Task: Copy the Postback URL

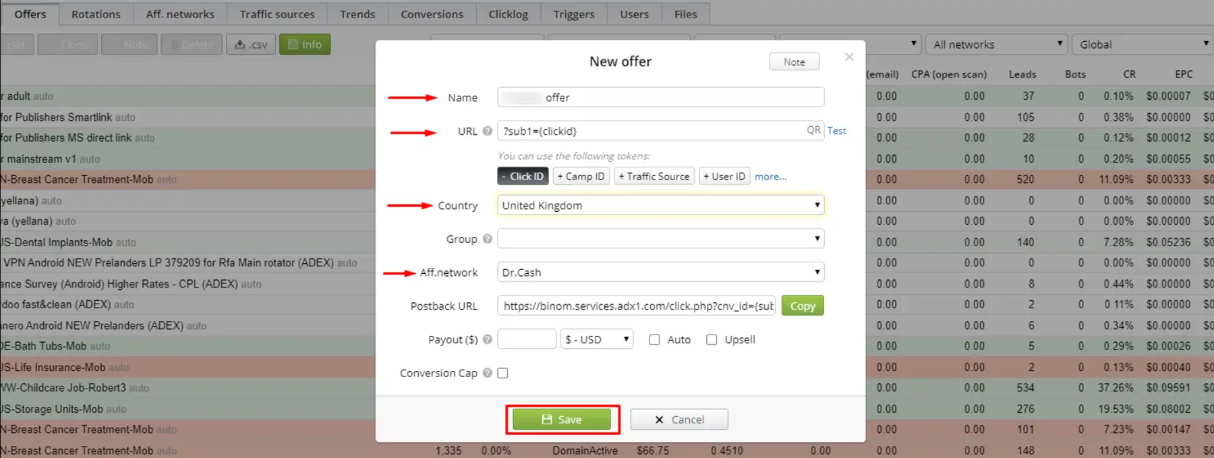Action: point(803,306)
